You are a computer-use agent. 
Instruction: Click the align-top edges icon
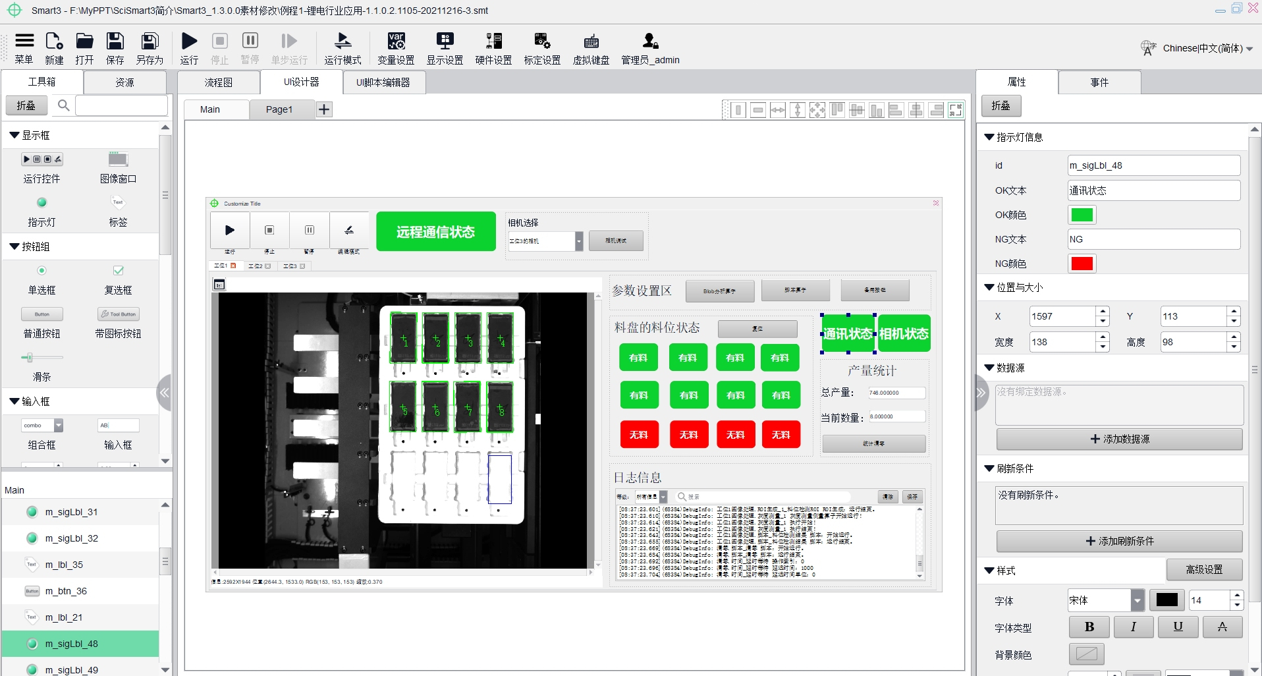point(837,110)
